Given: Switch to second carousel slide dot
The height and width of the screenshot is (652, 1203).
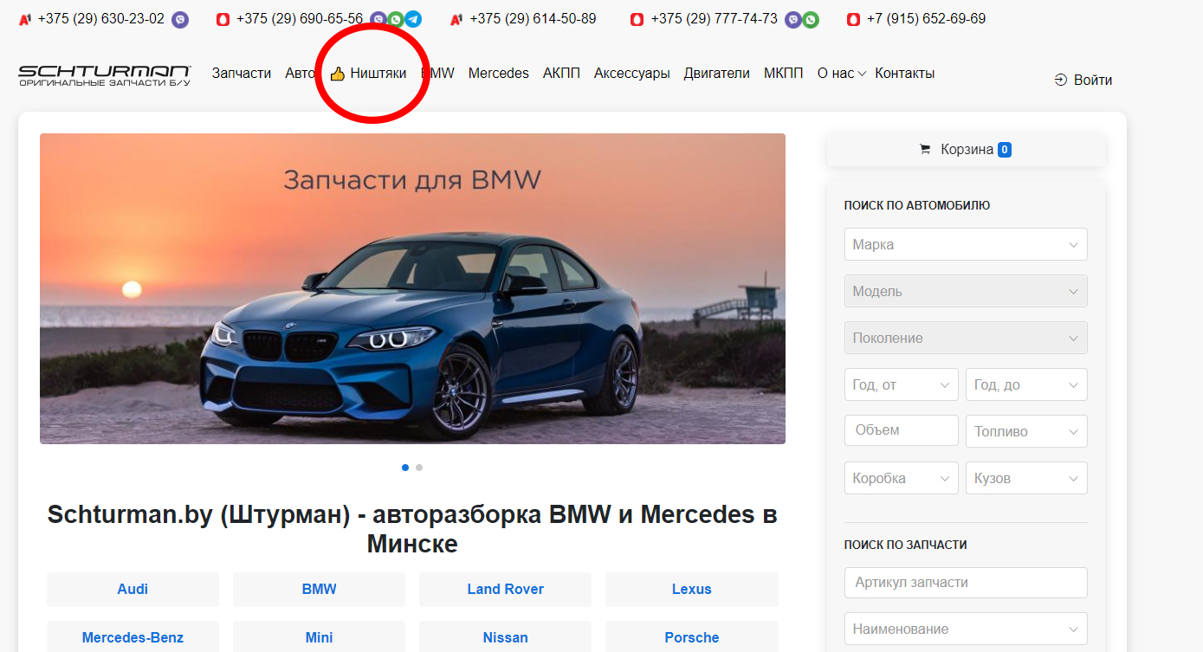Looking at the screenshot, I should coord(419,468).
